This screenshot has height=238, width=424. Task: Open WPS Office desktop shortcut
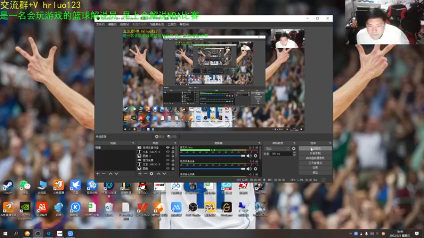click(143, 209)
